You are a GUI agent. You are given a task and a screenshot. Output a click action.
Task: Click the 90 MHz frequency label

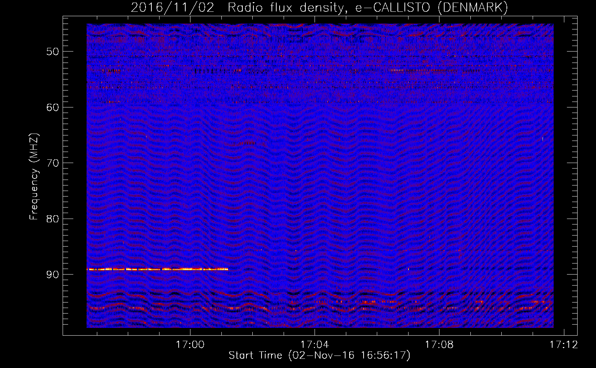(53, 275)
